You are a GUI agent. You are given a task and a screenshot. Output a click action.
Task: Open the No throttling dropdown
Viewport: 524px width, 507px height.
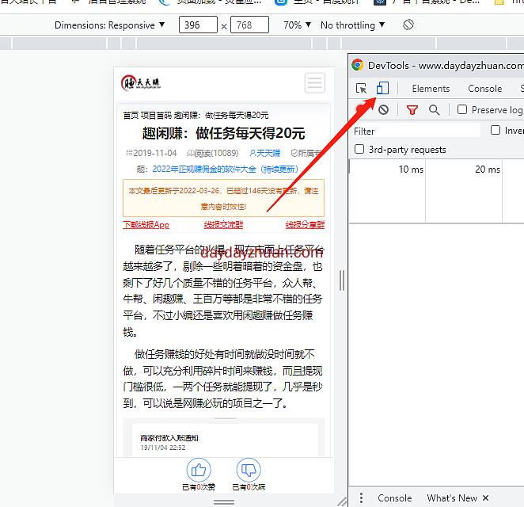tap(352, 25)
